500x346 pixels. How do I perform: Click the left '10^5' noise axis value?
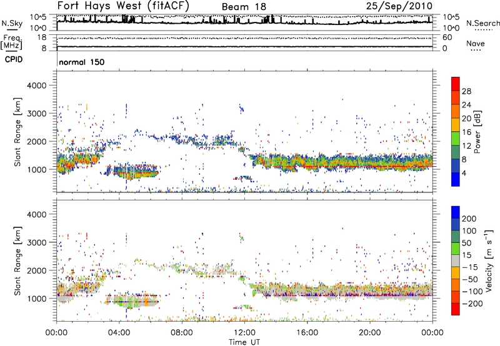click(x=38, y=17)
